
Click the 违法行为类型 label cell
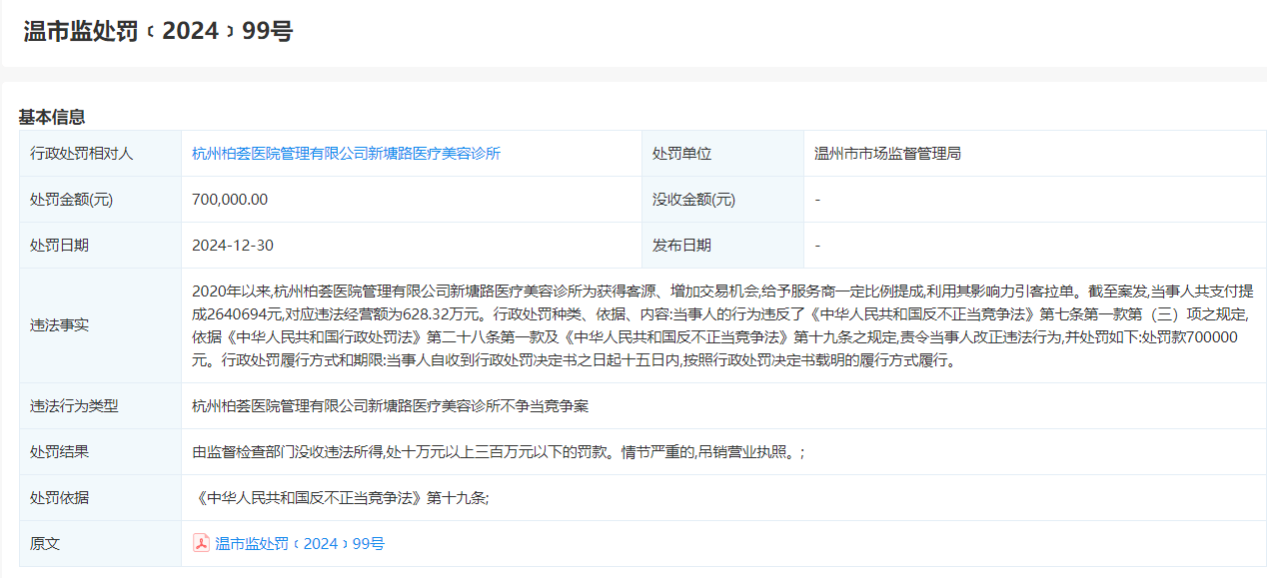tap(75, 406)
